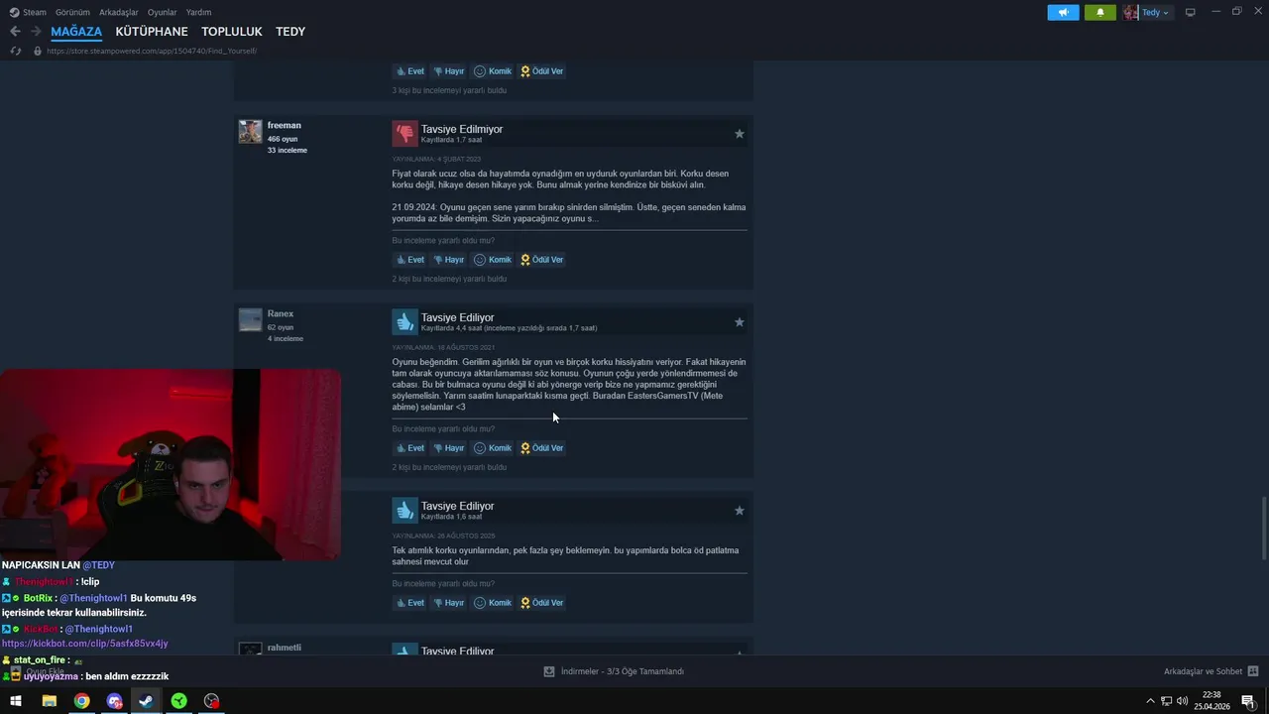The width and height of the screenshot is (1269, 714).
Task: Click freeman's 33 inceleme link
Action: click(x=288, y=151)
